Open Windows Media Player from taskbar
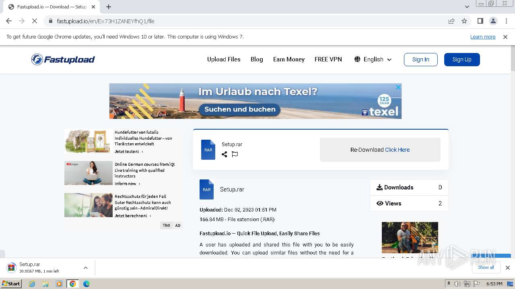The width and height of the screenshot is (515, 289). point(59,284)
